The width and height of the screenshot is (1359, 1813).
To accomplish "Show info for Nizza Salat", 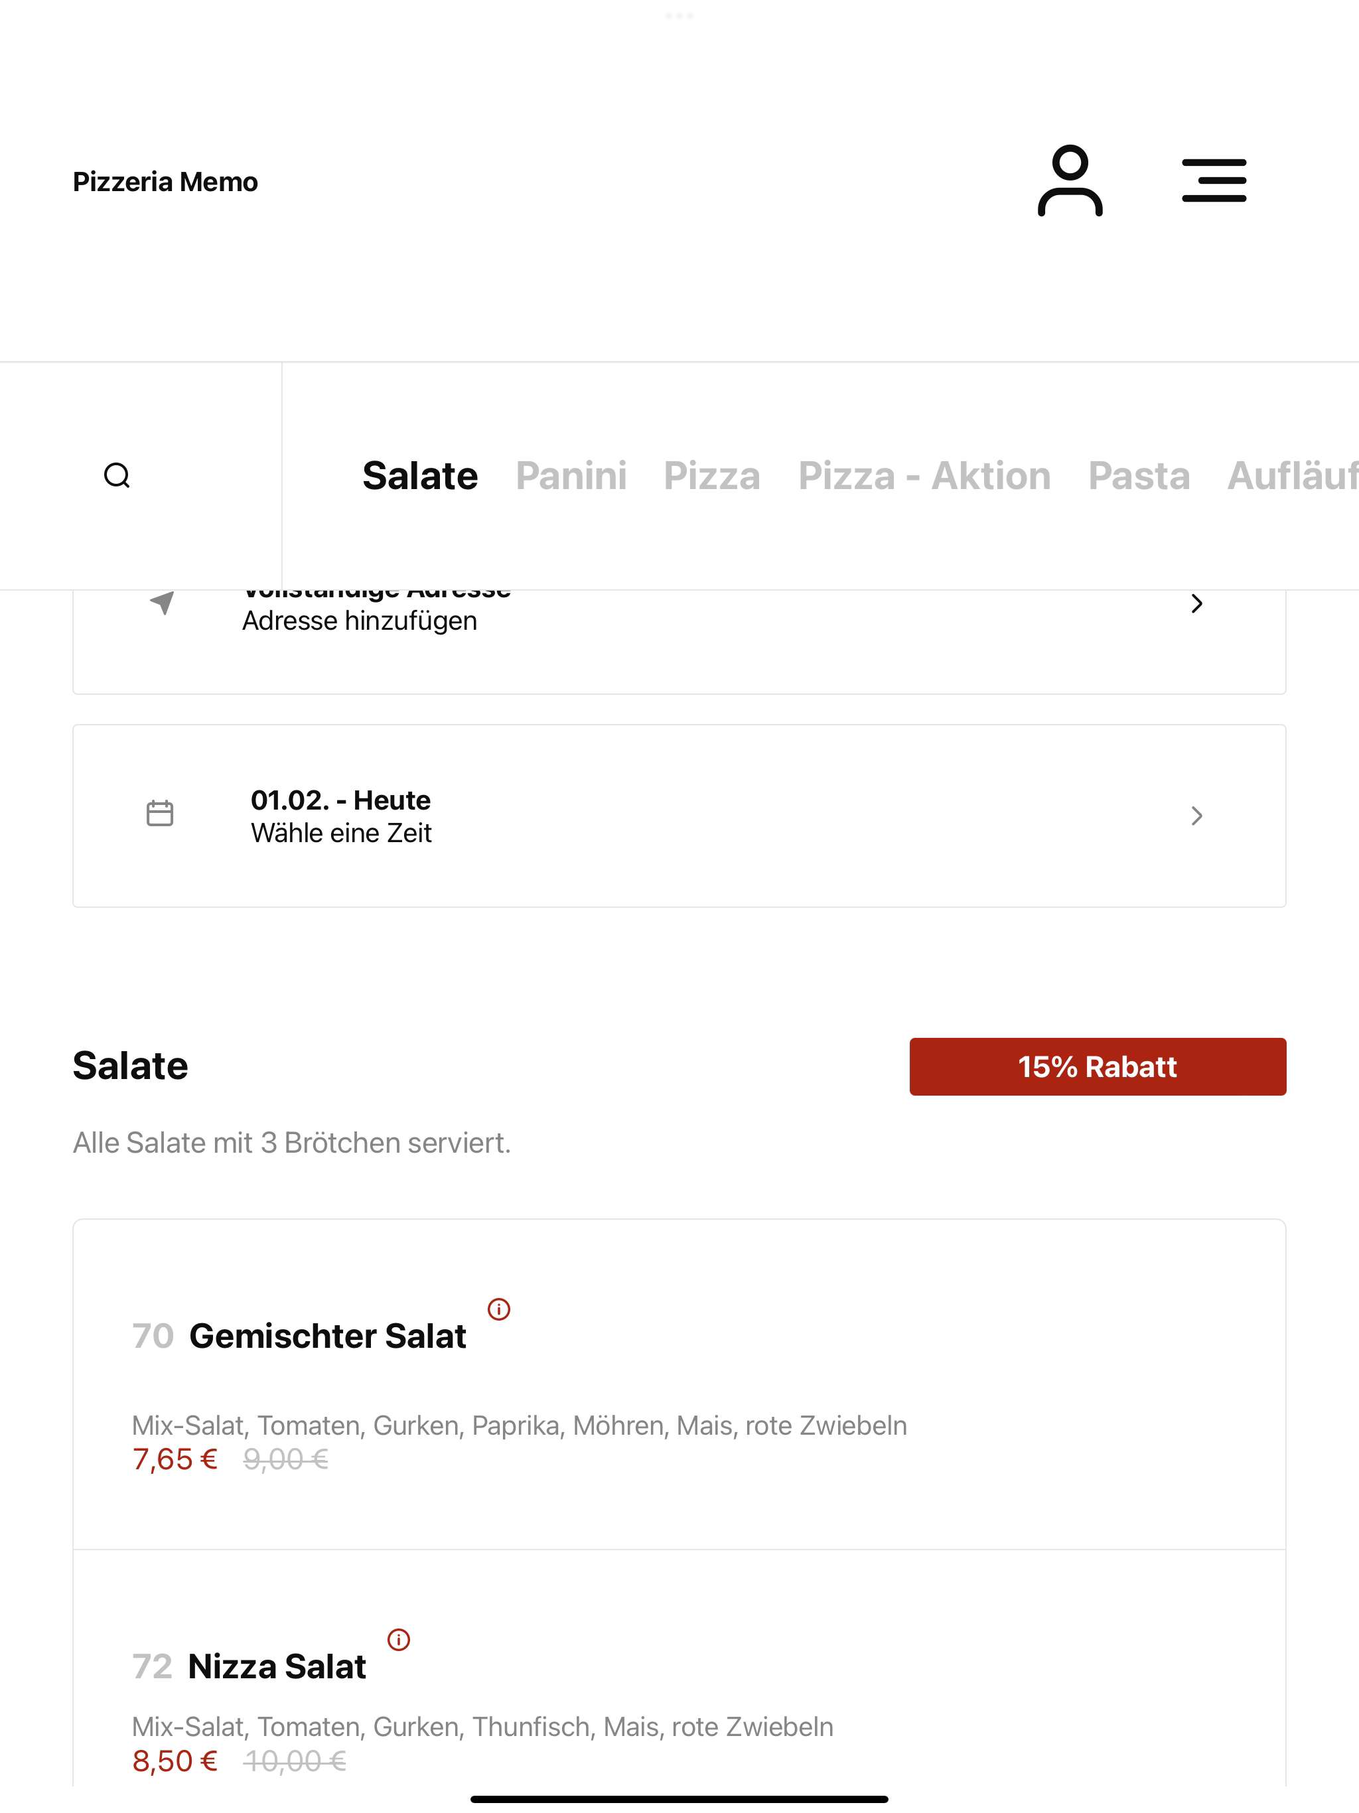I will [x=398, y=1639].
